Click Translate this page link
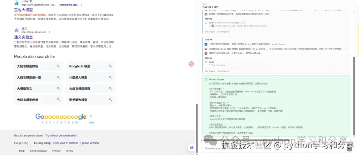359x155 pixels. coord(68,5)
